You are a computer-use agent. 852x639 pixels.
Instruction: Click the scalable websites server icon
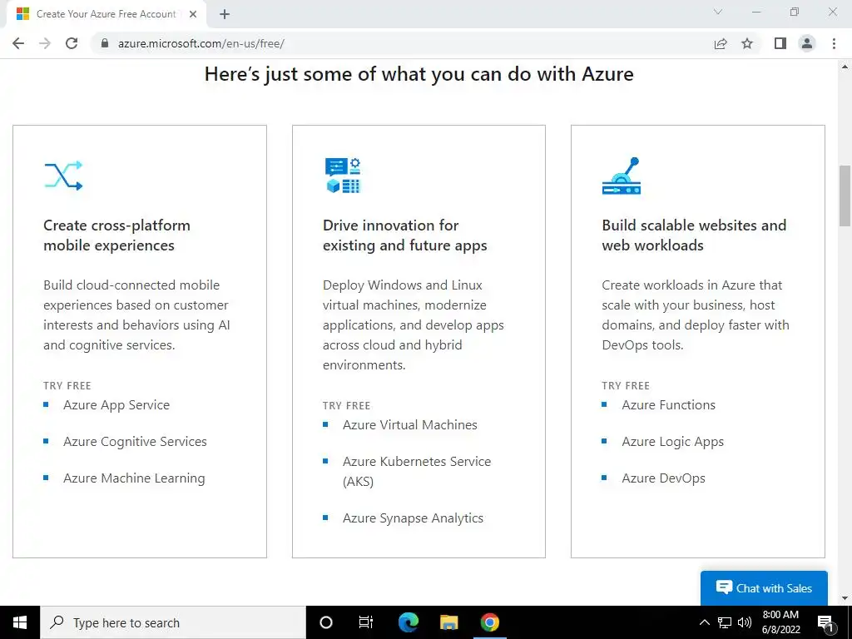coord(621,176)
